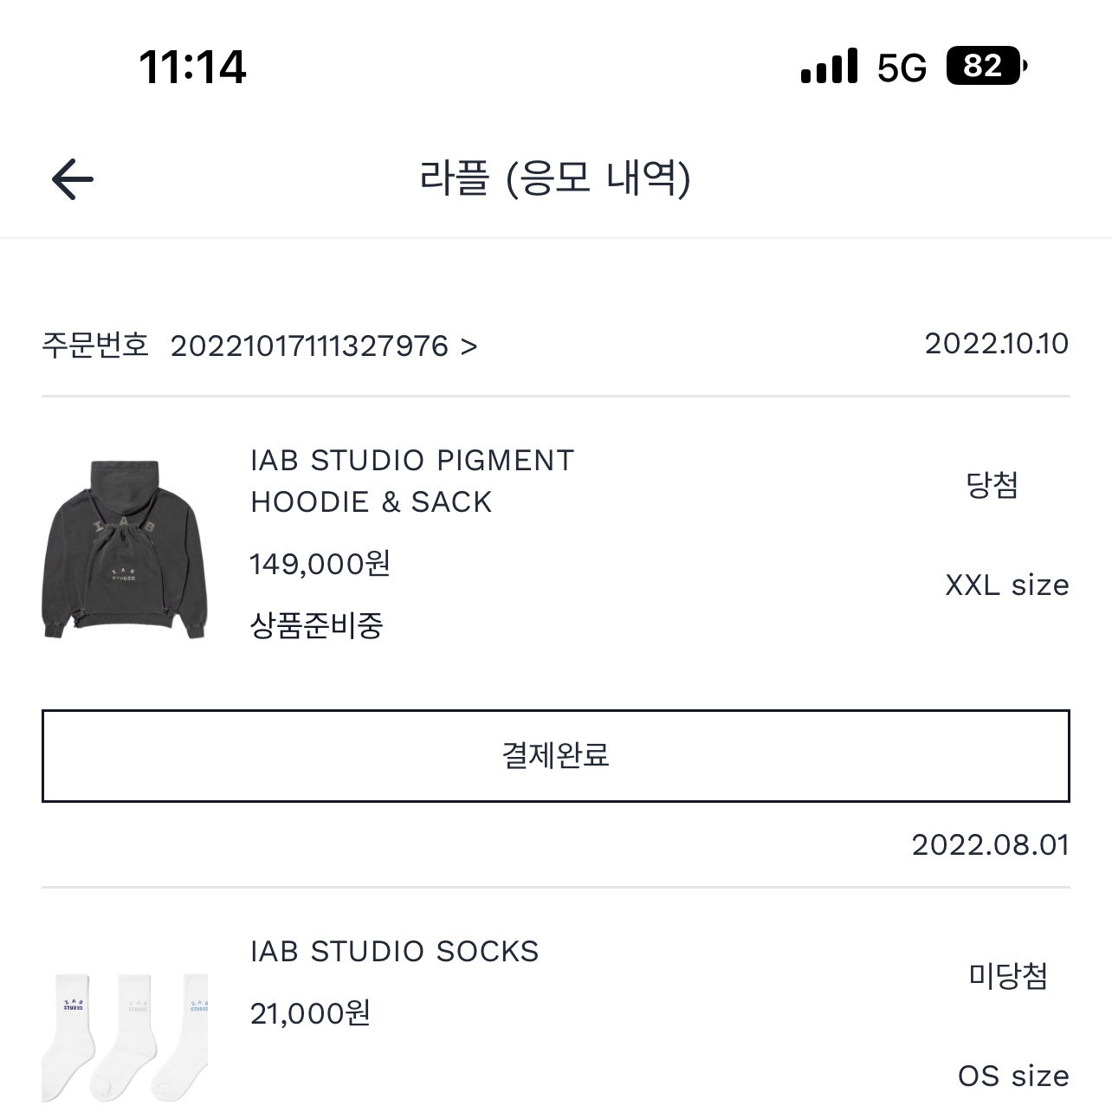Open the IAB Studio socks thumbnail
This screenshot has height=1112, width=1112.
click(x=125, y=1035)
